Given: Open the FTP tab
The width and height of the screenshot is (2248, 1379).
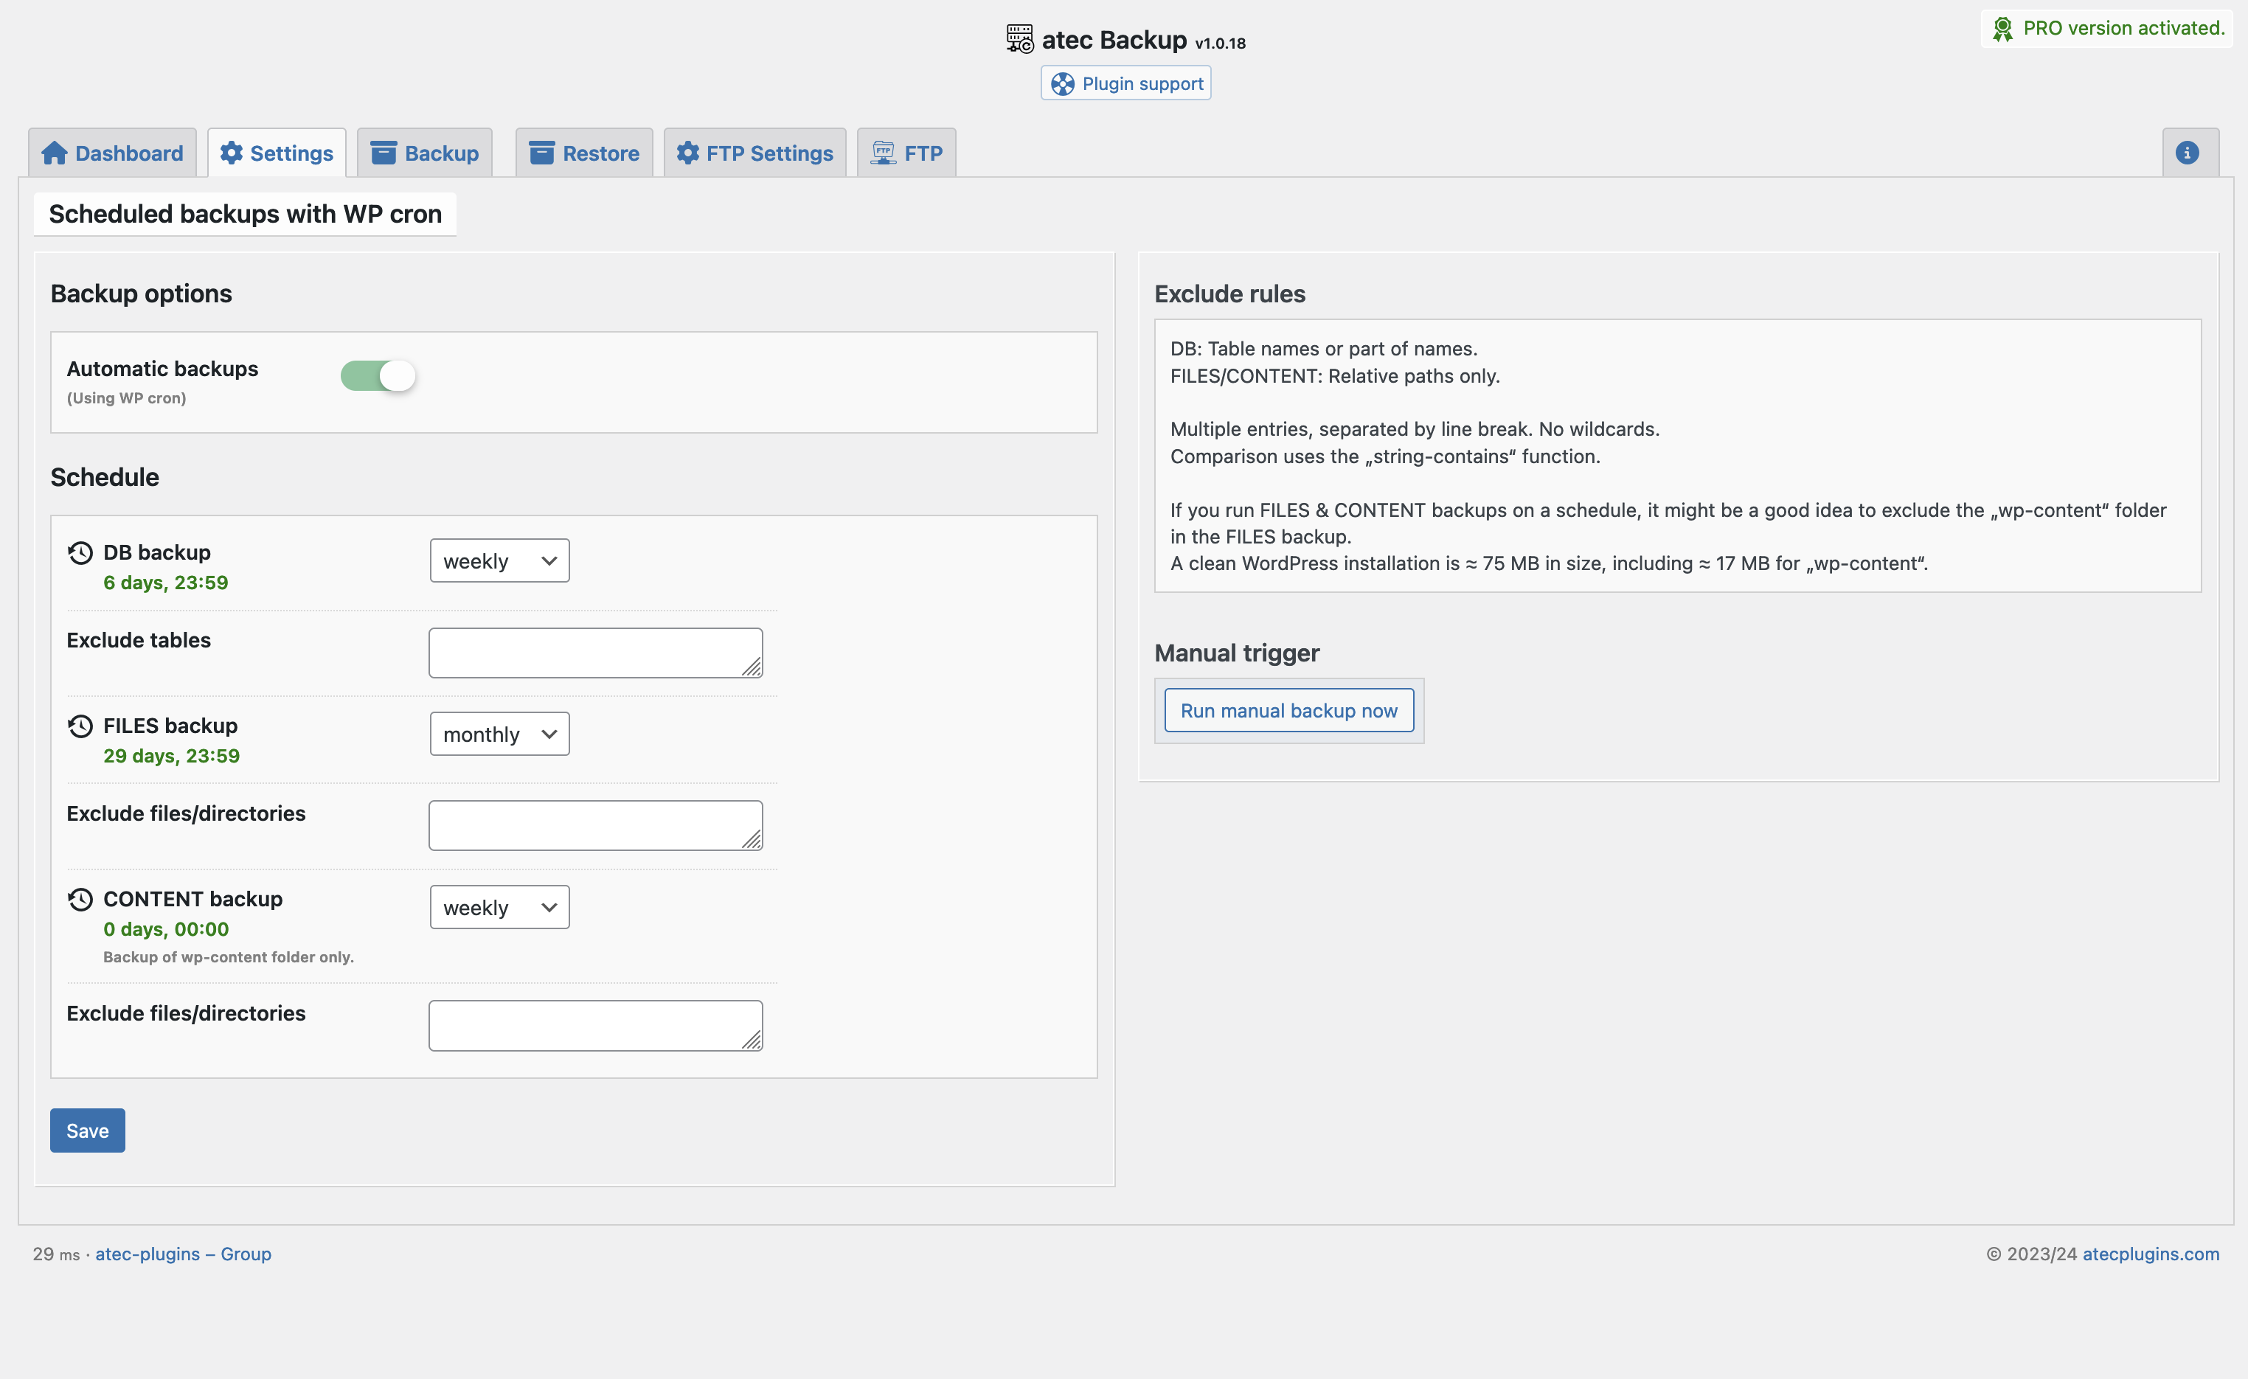Looking at the screenshot, I should [x=906, y=153].
